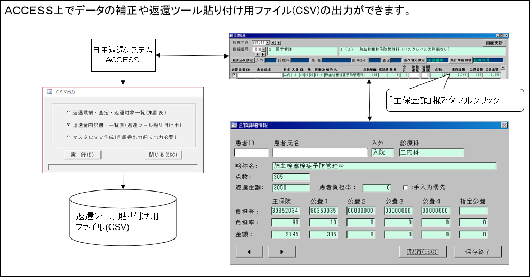530x277 pixels.
Task: Click the 公費1 負担率 field 10
Action: pyautogui.click(x=324, y=223)
